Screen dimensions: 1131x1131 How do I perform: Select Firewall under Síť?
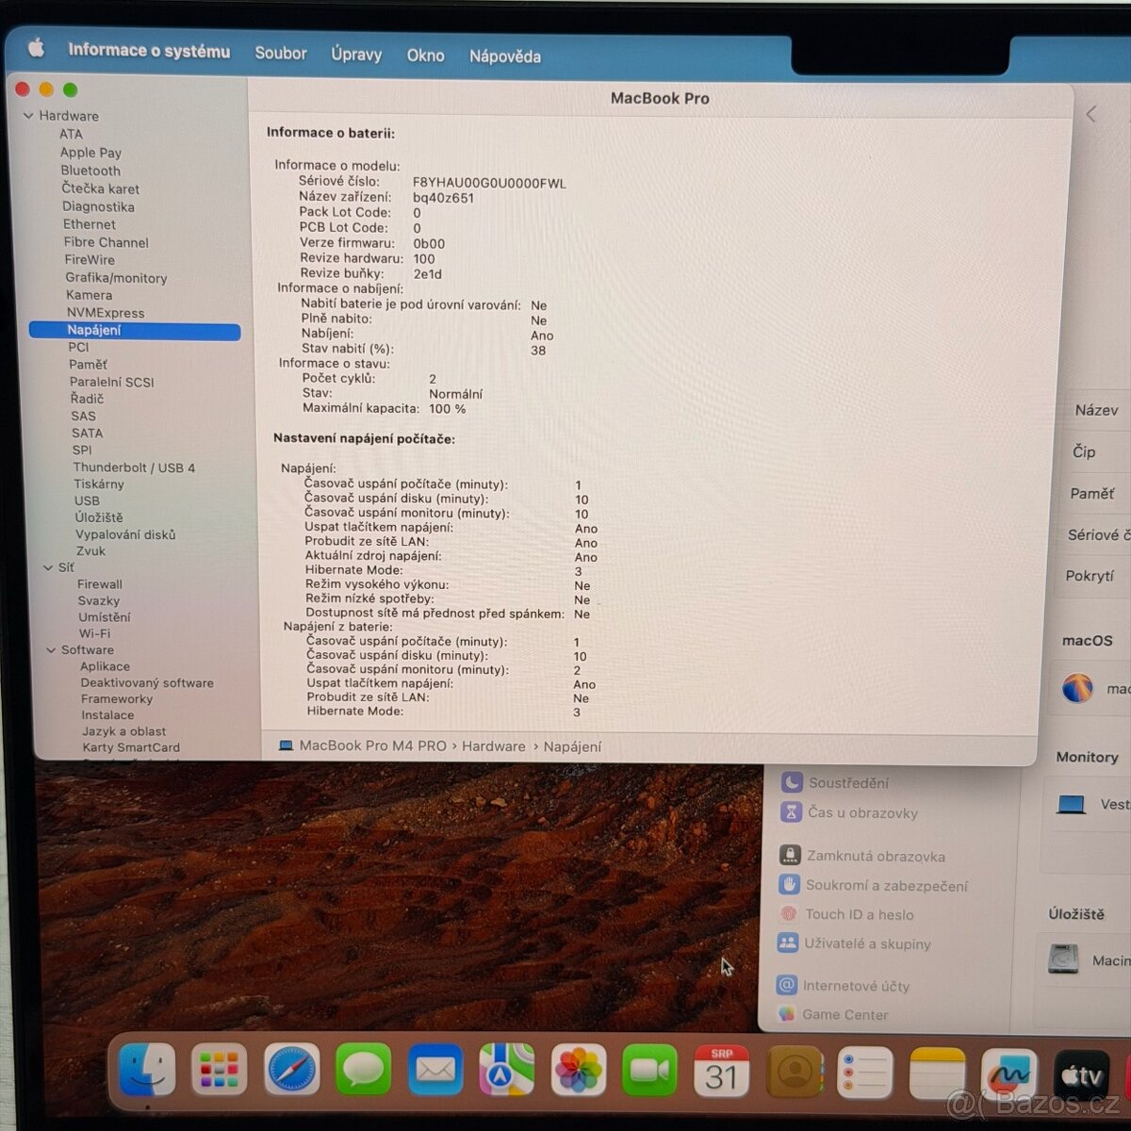[100, 584]
